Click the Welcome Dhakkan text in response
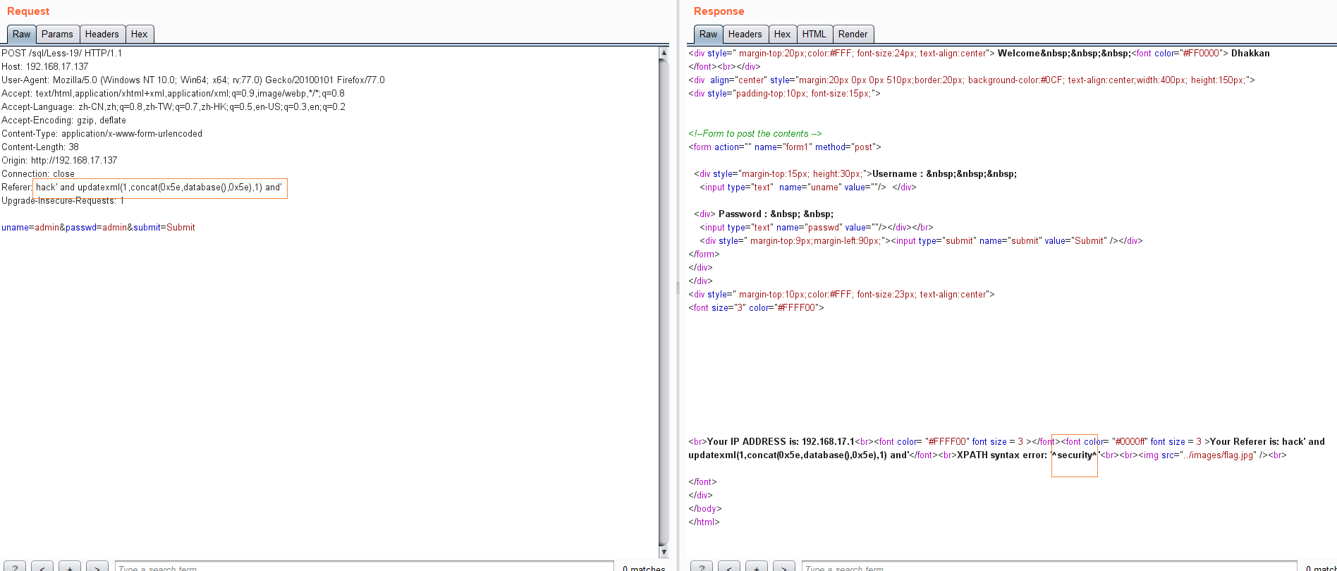The width and height of the screenshot is (1337, 571). coord(1134,53)
